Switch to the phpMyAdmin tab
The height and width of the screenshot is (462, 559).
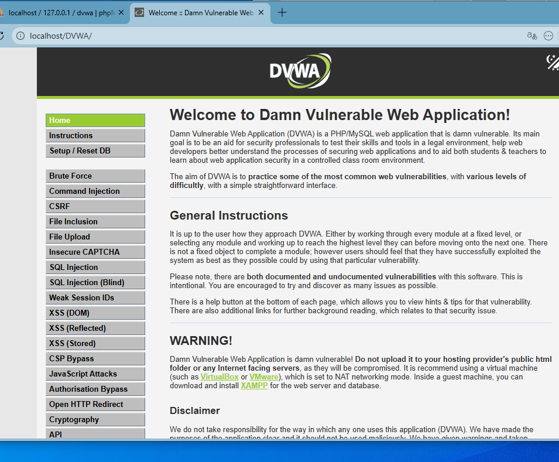click(x=63, y=12)
